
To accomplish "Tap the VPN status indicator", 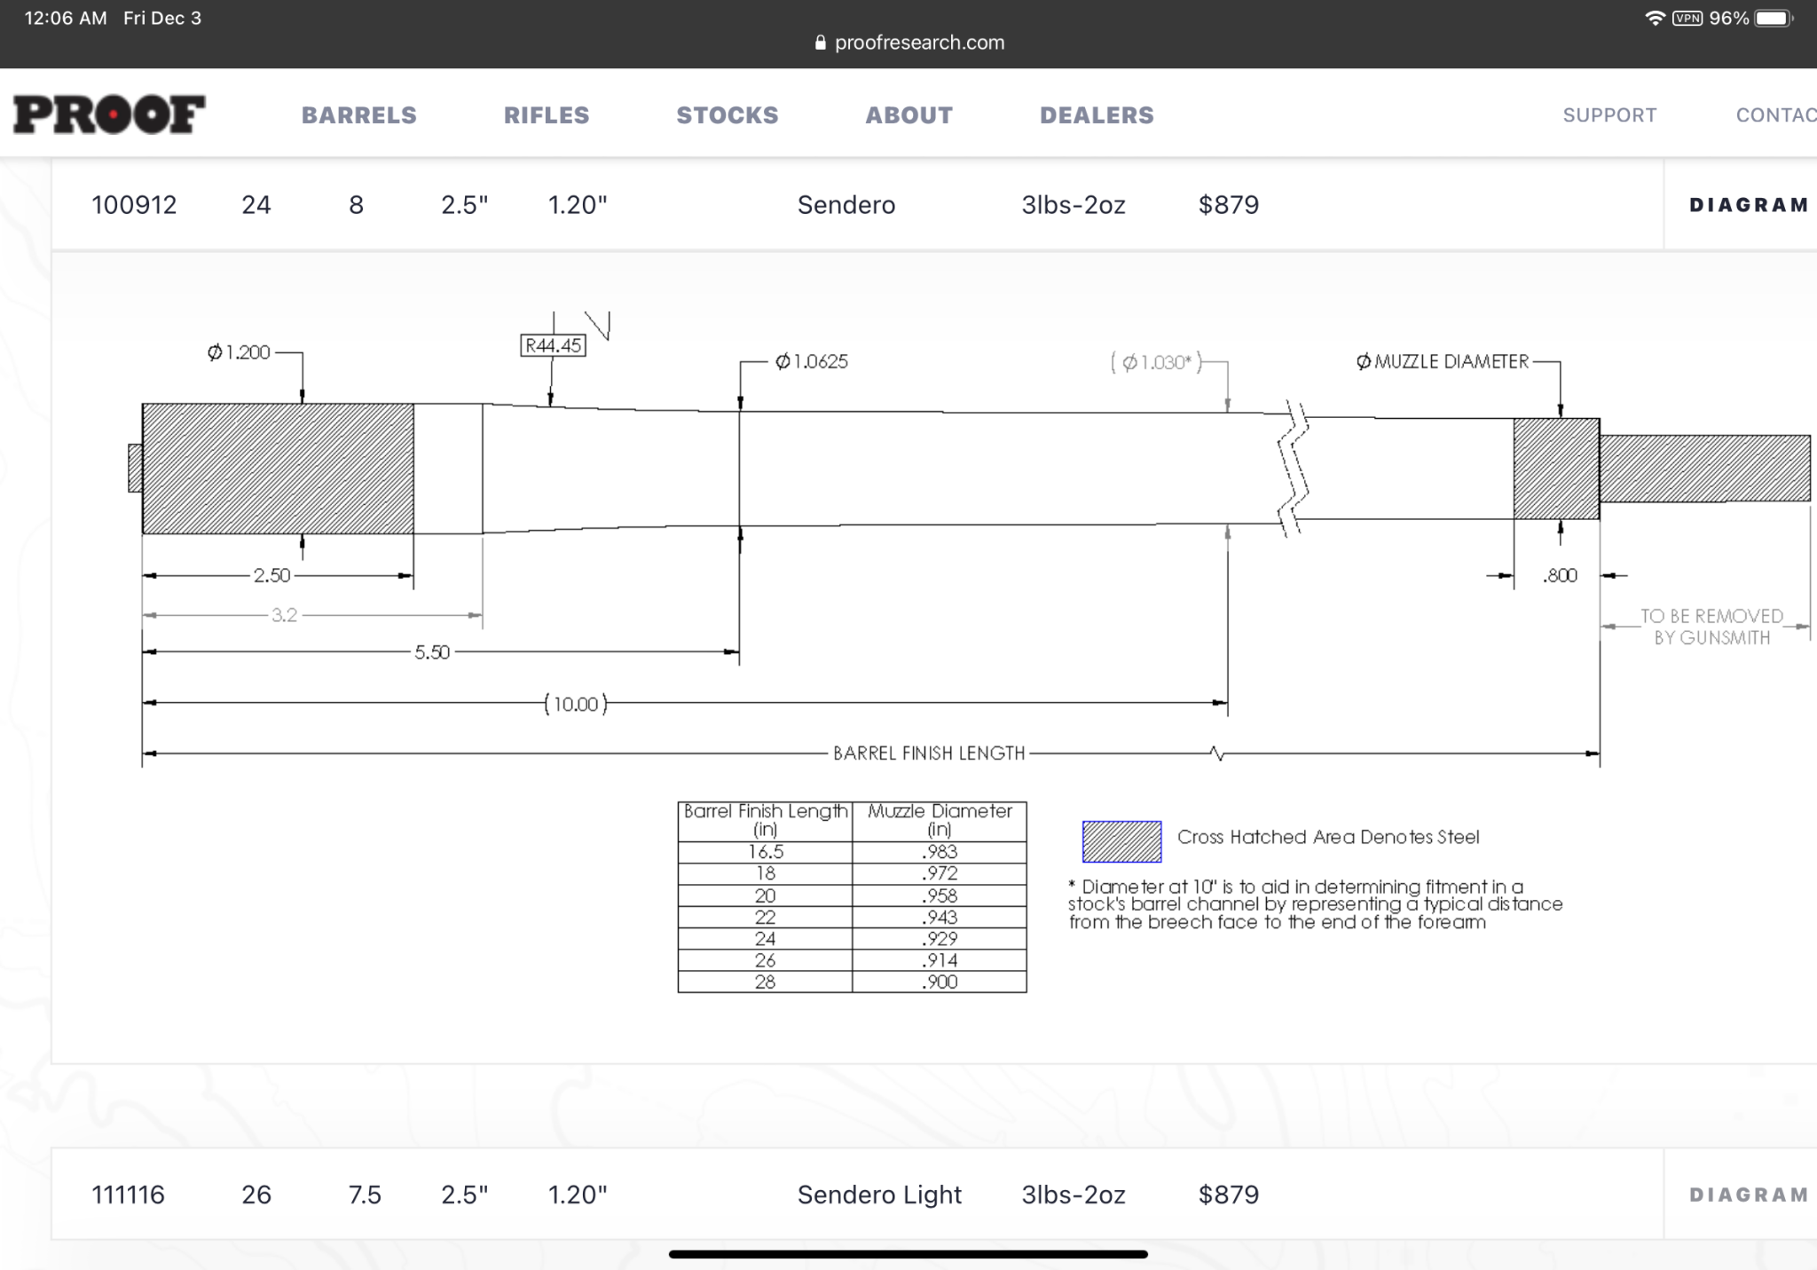I will coord(1687,19).
